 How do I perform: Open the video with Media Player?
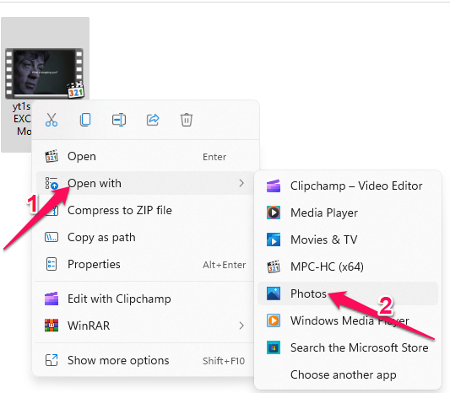(x=348, y=213)
